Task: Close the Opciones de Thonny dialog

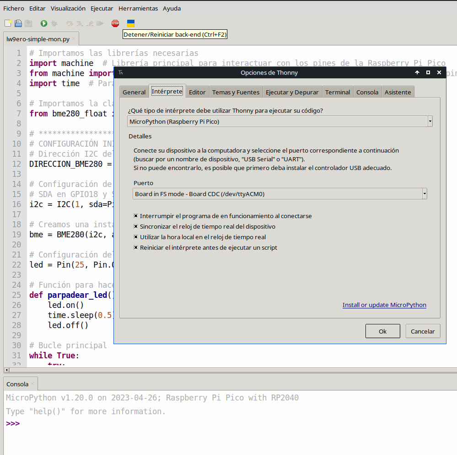Action: click(x=439, y=72)
